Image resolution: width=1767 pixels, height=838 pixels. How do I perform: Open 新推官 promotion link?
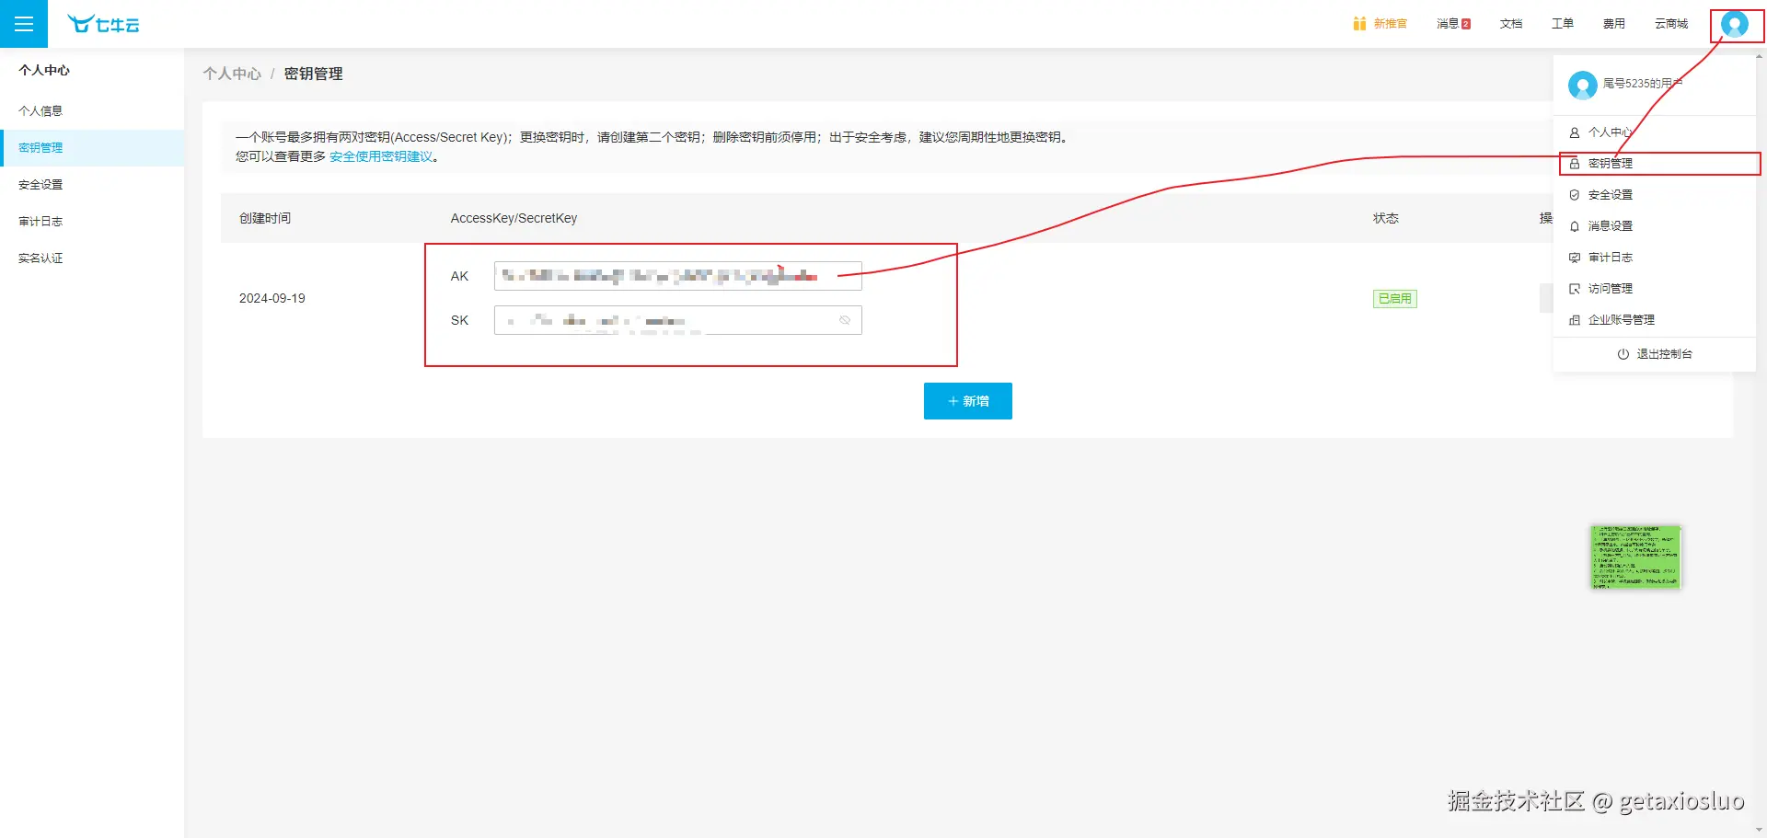(x=1391, y=24)
